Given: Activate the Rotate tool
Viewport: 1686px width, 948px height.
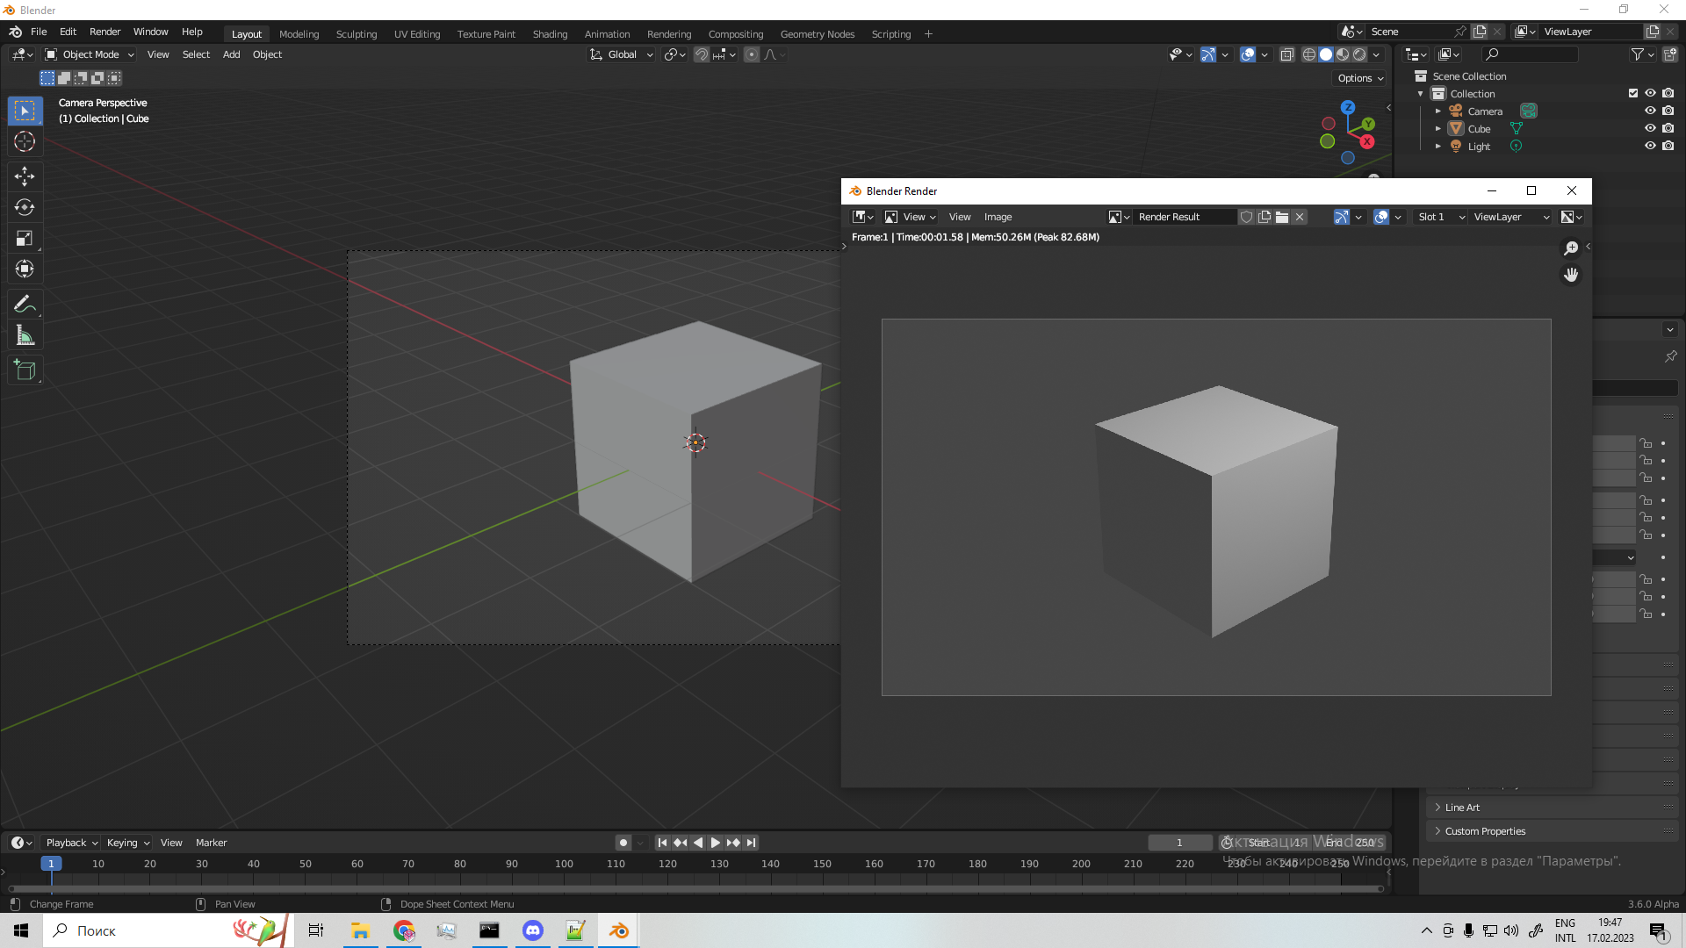Looking at the screenshot, I should click(x=25, y=207).
